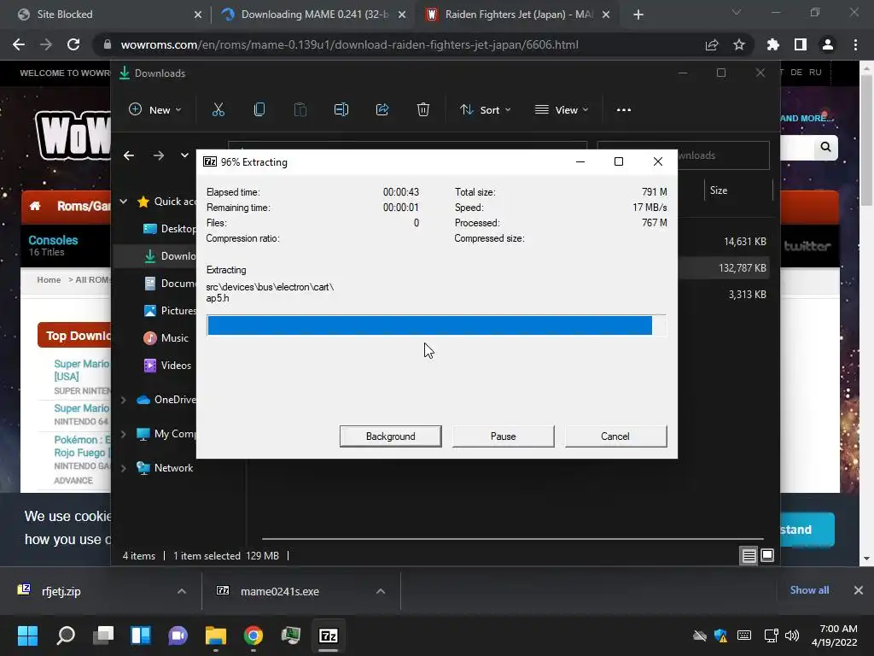Open a new Chrome tab

coord(638,15)
